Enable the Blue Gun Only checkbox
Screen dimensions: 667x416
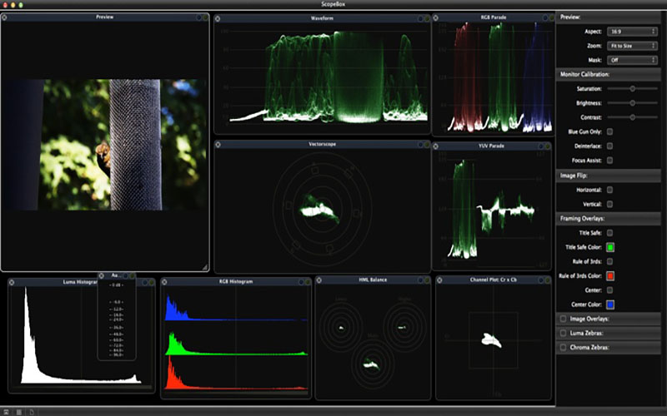pos(609,131)
